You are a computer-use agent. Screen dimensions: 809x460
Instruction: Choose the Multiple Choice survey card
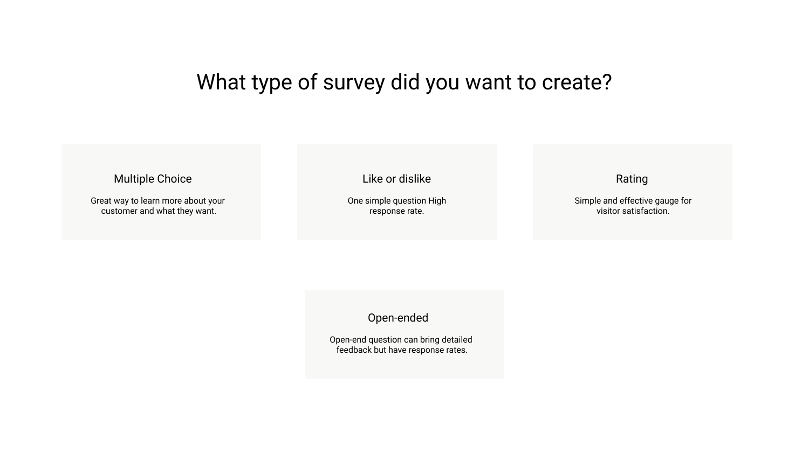tap(161, 192)
